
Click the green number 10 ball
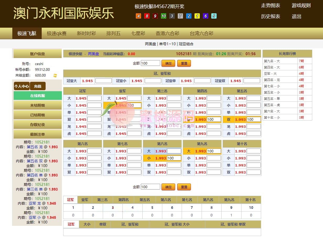164,16
